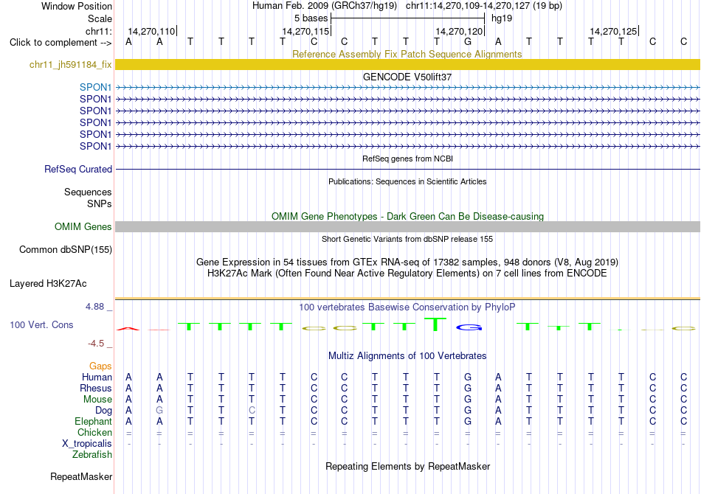Image resolution: width=701 pixels, height=494 pixels.
Task: Select the X_tropicalis alignment row label
Action: [x=87, y=444]
